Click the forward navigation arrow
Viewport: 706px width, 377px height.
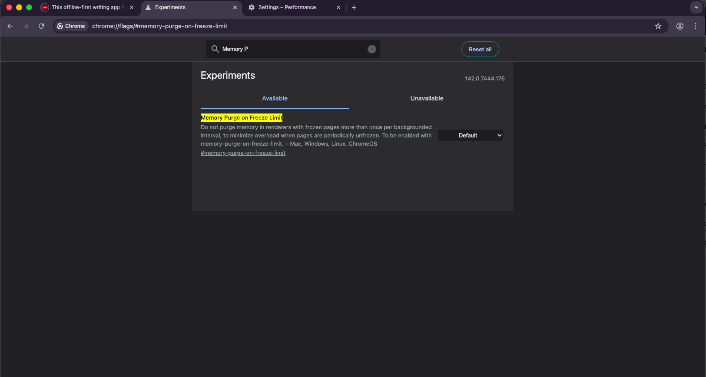point(26,26)
